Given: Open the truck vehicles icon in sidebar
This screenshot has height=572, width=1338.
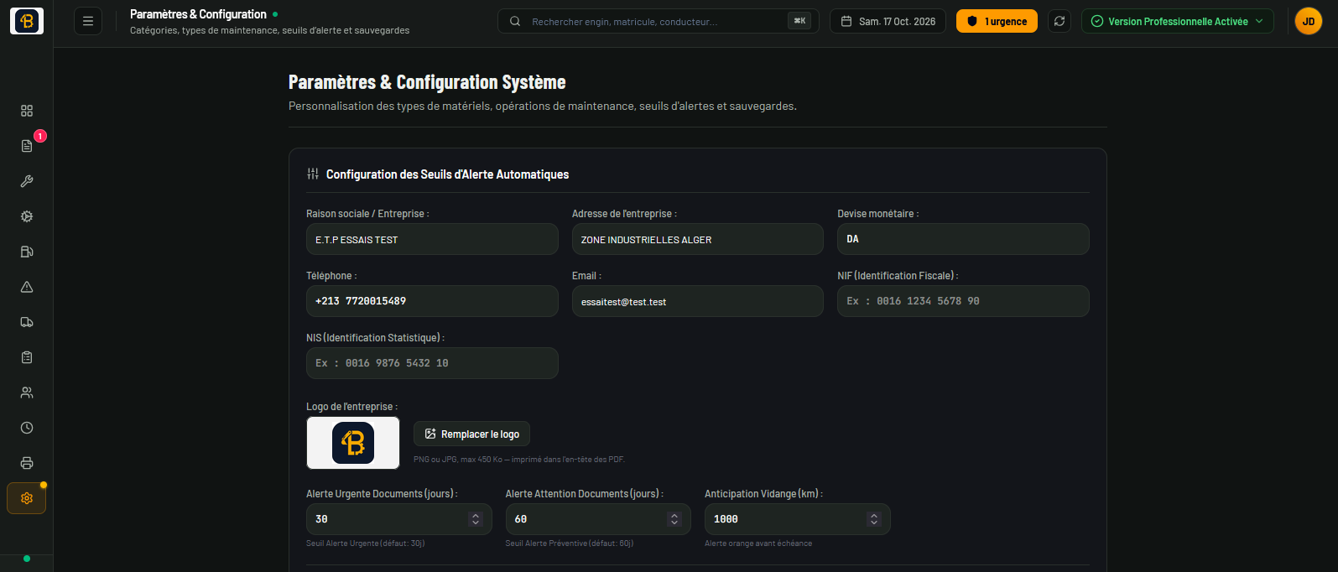Looking at the screenshot, I should coord(27,322).
